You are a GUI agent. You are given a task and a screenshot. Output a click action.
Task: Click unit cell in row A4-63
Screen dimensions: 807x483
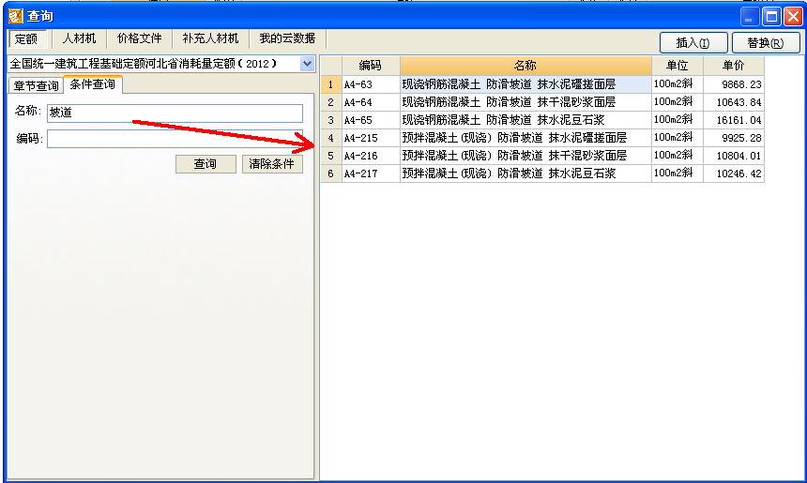tap(678, 84)
